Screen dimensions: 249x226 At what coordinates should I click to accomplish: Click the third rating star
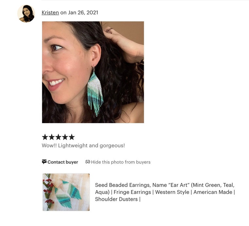58,137
